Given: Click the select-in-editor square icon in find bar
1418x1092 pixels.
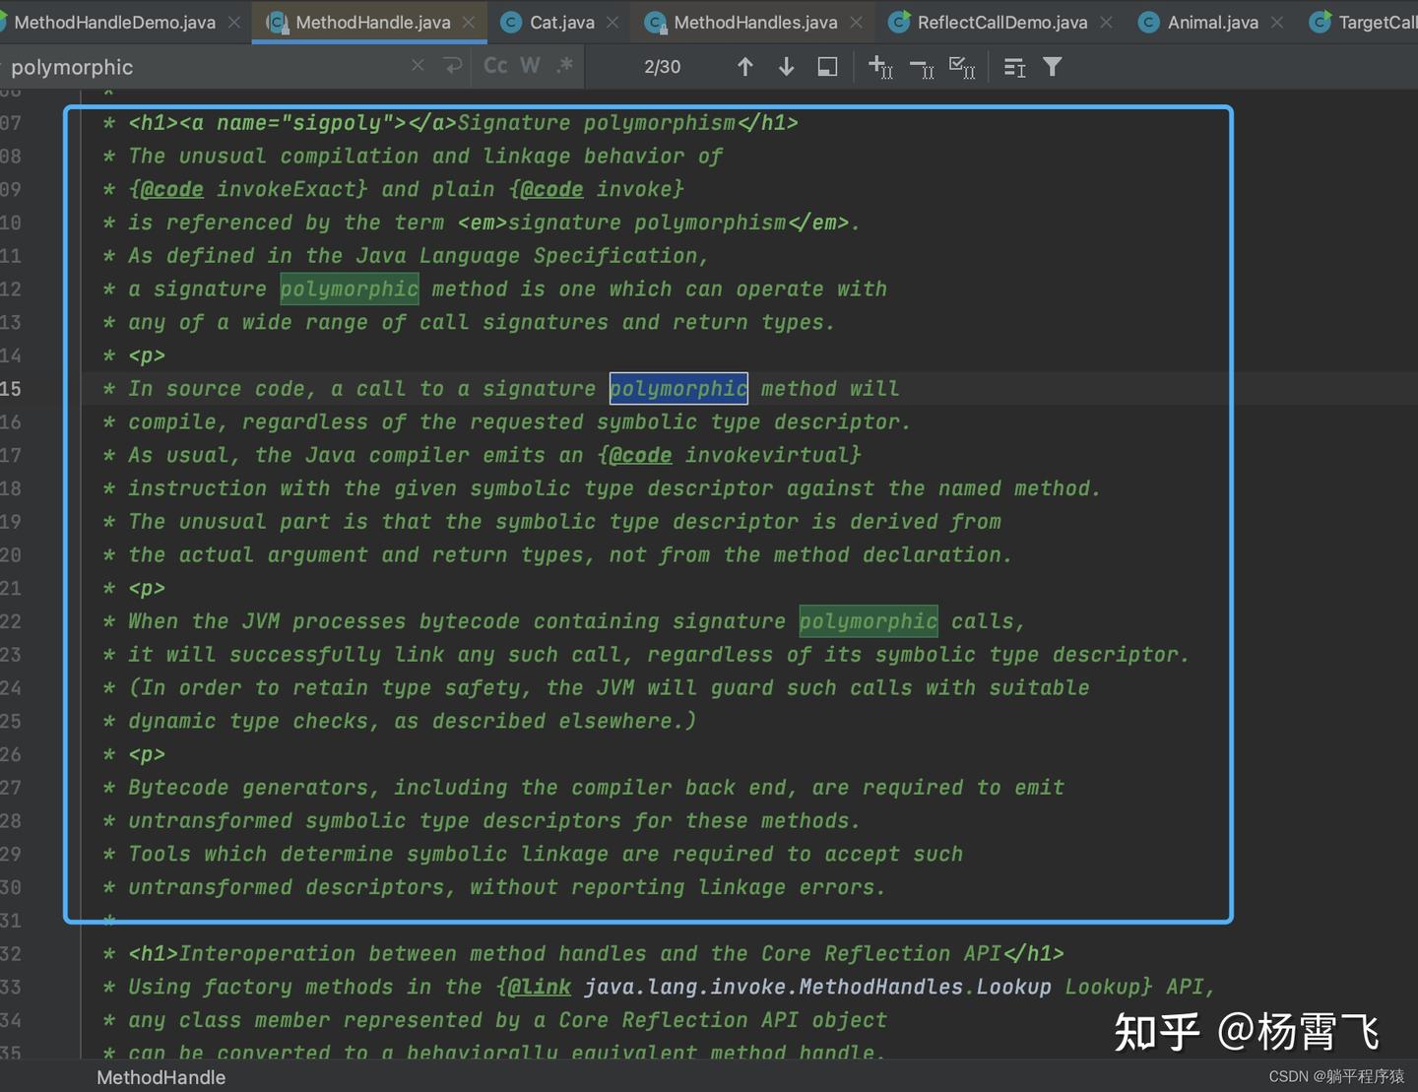Looking at the screenshot, I should 827,67.
